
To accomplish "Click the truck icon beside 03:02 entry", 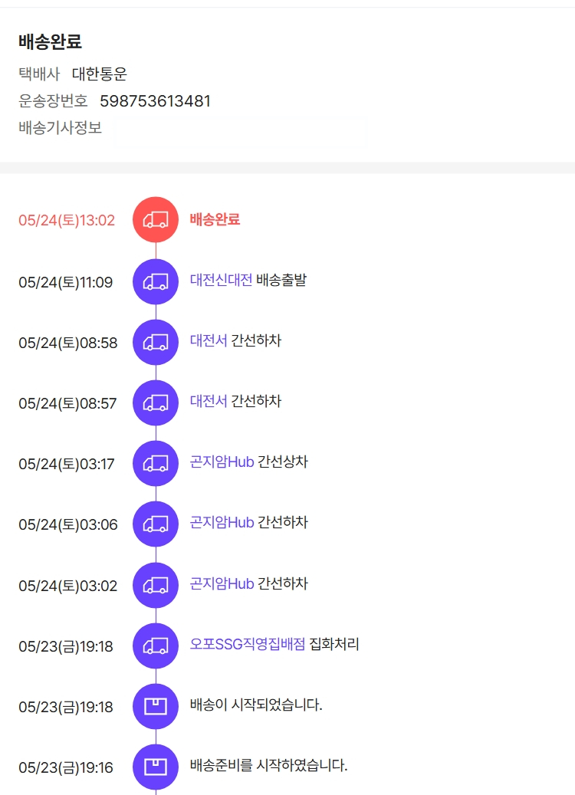I will coord(156,585).
